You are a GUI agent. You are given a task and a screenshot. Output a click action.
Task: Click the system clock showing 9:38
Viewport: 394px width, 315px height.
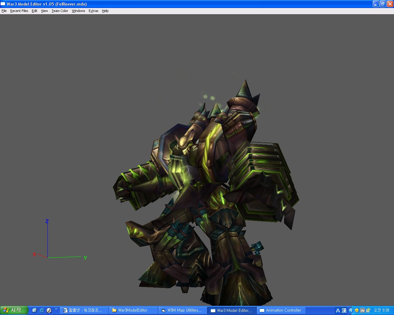[x=381, y=310]
